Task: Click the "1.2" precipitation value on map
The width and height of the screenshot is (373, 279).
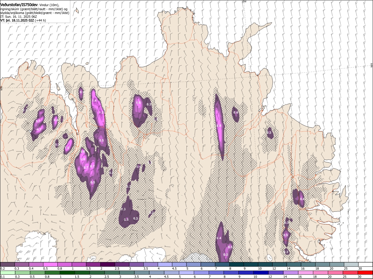Action: coord(101,113)
